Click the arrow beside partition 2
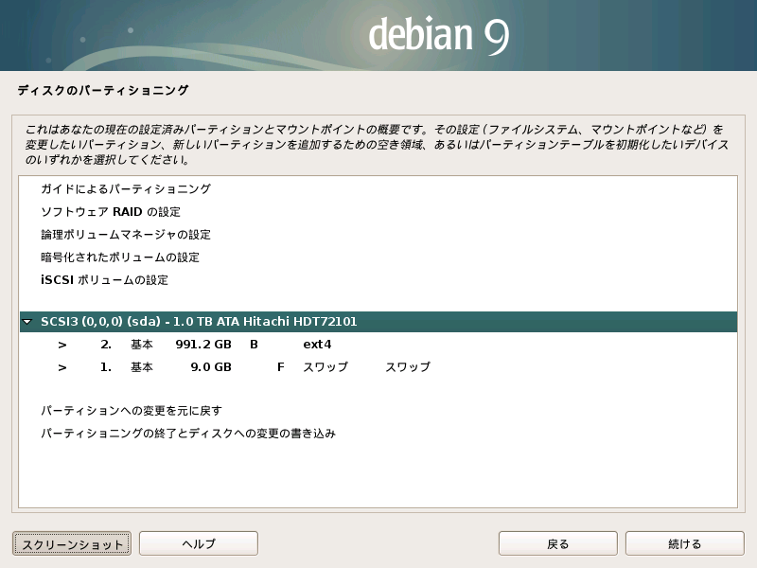Viewport: 757px width, 568px height. 62,345
